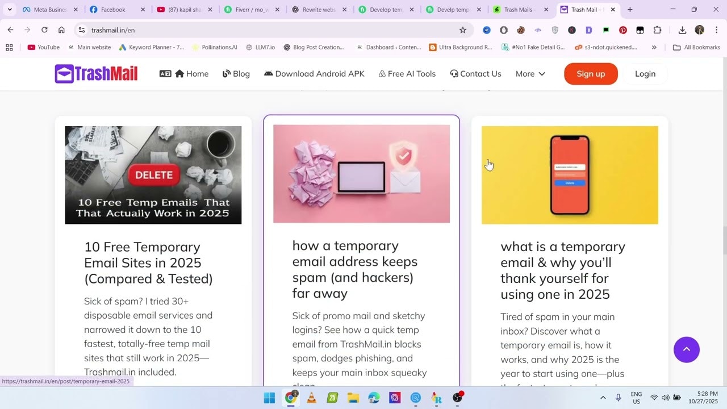Click the Pinterest extension icon
Viewport: 727px width, 409px height.
coord(623,30)
